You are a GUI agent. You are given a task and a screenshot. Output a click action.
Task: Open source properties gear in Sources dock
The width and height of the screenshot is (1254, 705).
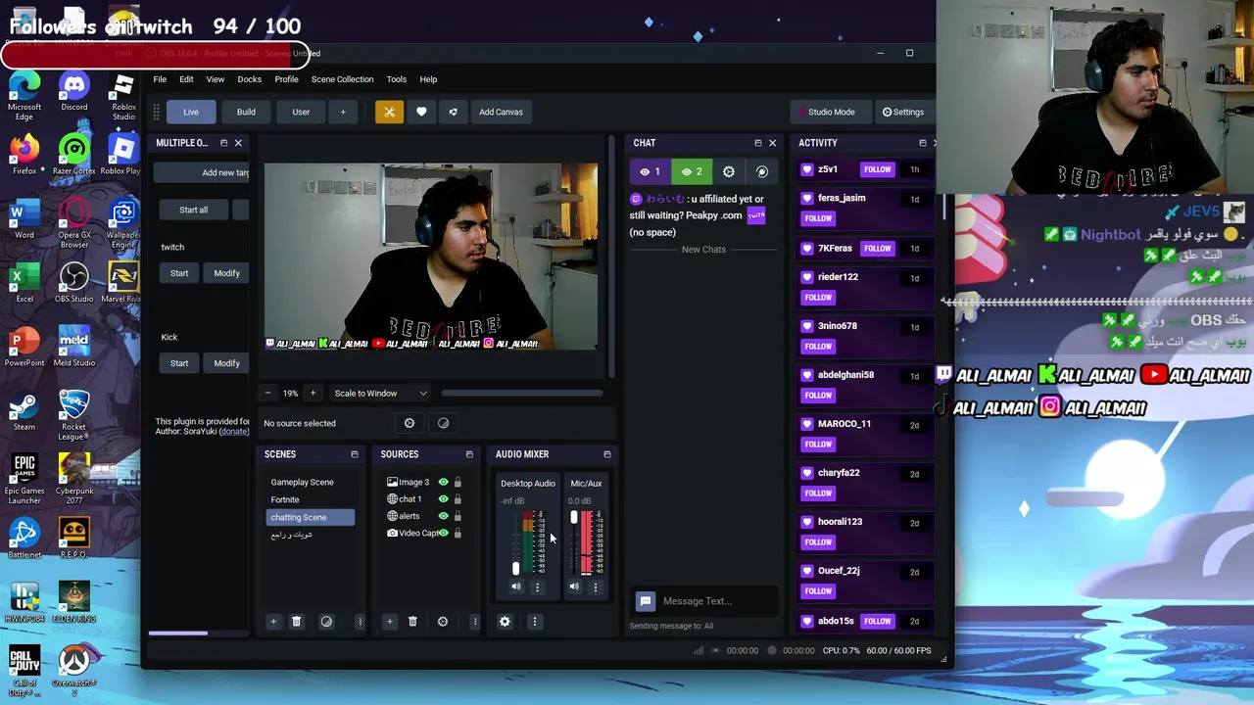(x=443, y=622)
